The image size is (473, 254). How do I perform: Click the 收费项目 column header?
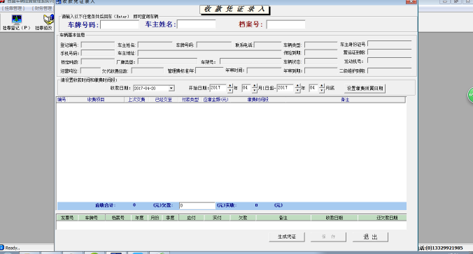pyautogui.click(x=96, y=100)
